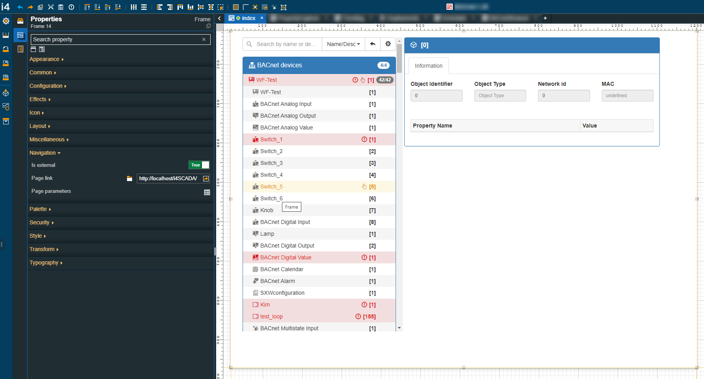Click the Send to back icon

pyautogui.click(x=97, y=7)
